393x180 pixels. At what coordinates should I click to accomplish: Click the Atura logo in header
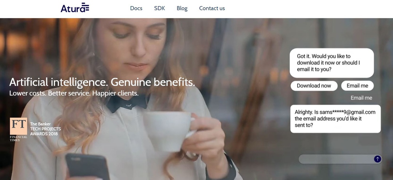coord(75,8)
